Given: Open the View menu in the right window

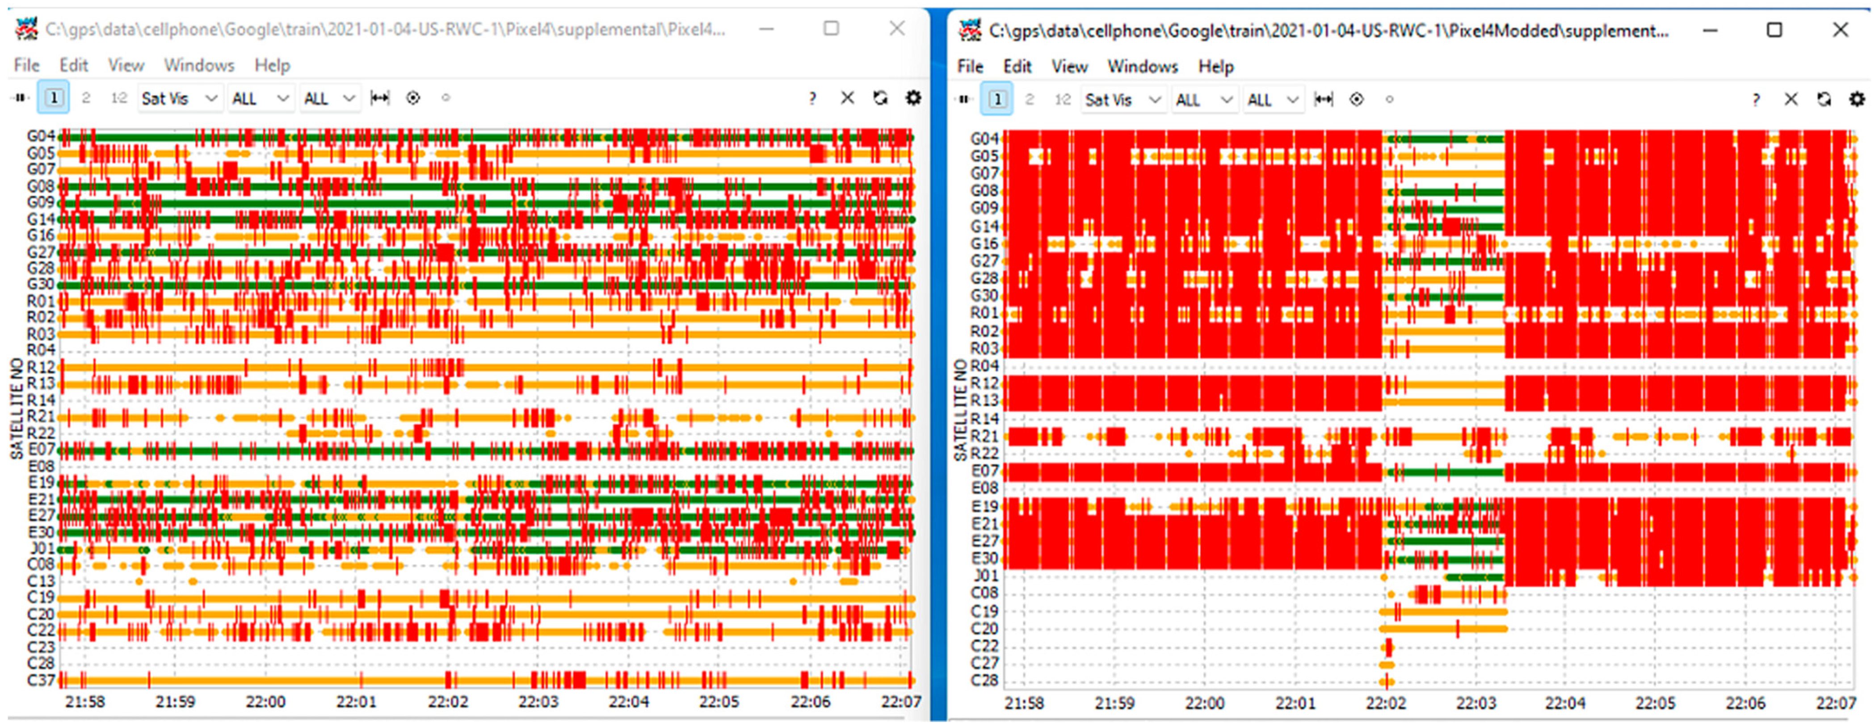Looking at the screenshot, I should 1069,67.
